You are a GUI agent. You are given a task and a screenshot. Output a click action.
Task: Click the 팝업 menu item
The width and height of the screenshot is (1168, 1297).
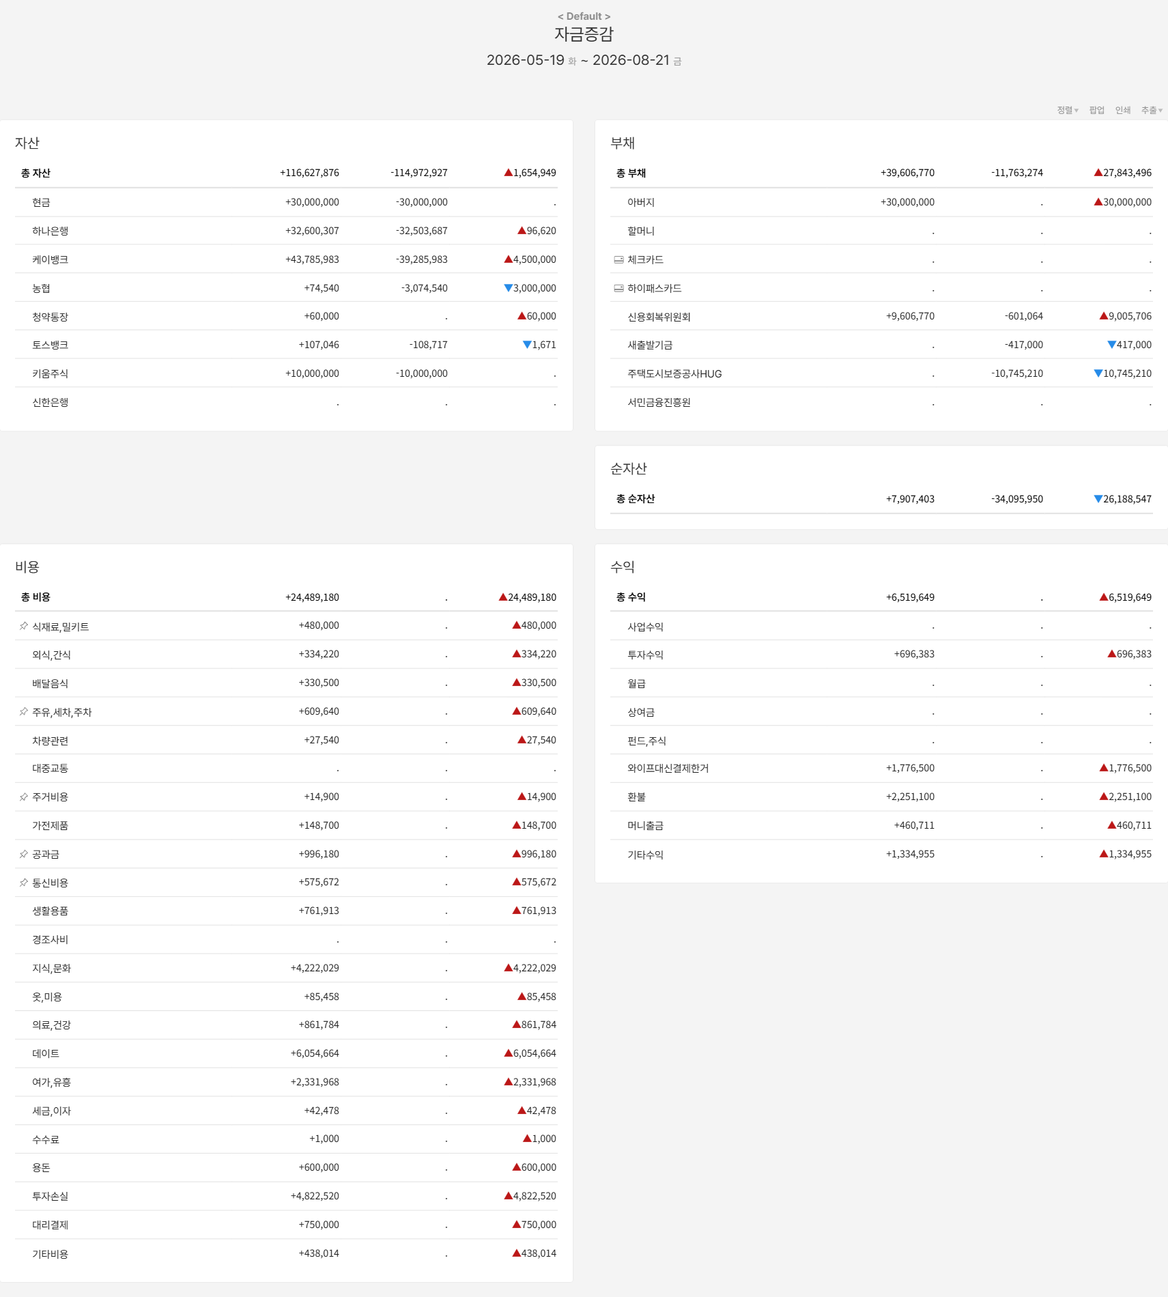click(1096, 110)
